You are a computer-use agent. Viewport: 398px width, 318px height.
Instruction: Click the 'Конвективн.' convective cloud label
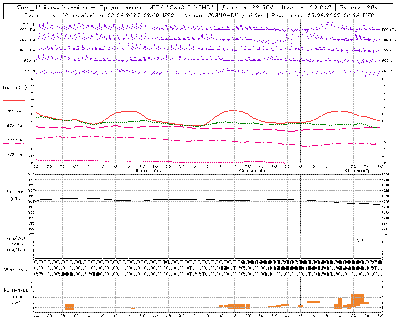16,290
